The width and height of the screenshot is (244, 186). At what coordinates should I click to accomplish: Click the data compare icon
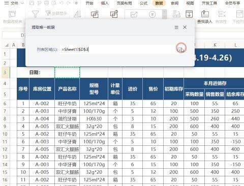114,14
